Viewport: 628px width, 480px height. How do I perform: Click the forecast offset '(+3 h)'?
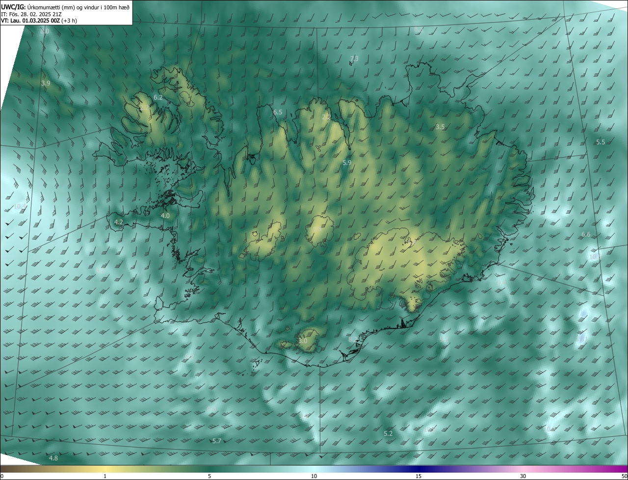(x=69, y=21)
